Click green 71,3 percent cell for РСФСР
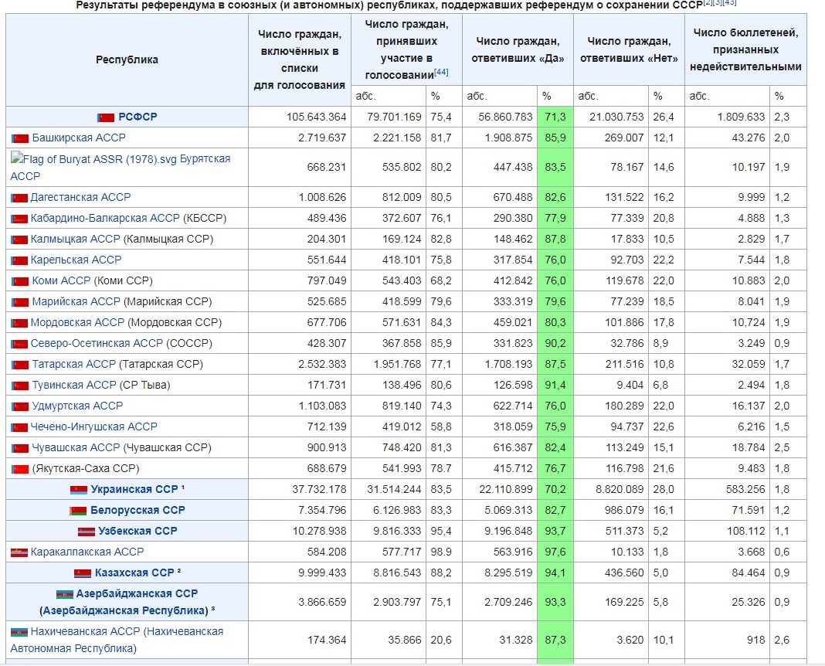Image resolution: width=825 pixels, height=666 pixels. [x=555, y=117]
